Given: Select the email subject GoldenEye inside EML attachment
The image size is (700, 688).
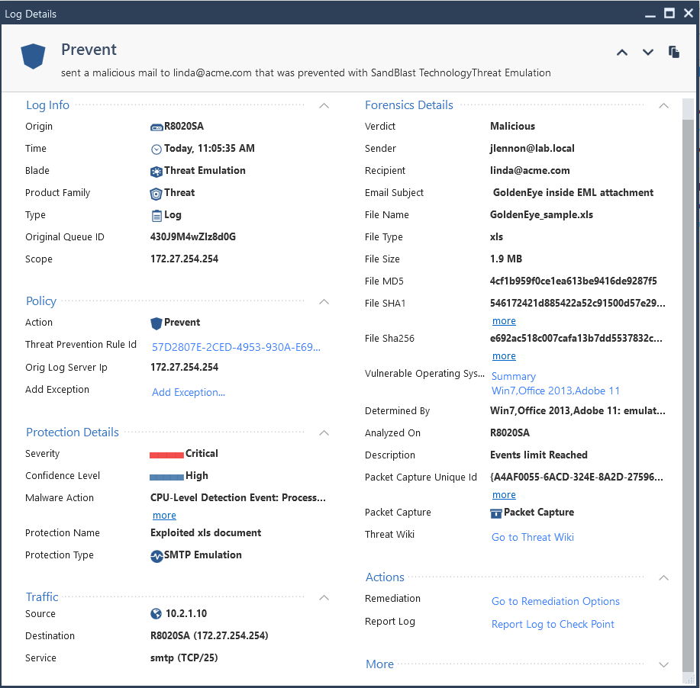Looking at the screenshot, I should 573,193.
